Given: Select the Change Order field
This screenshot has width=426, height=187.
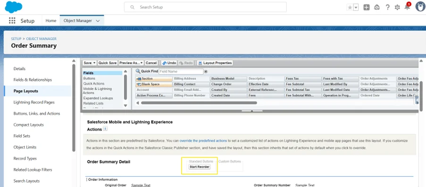Looking at the screenshot, I should click(228, 84).
